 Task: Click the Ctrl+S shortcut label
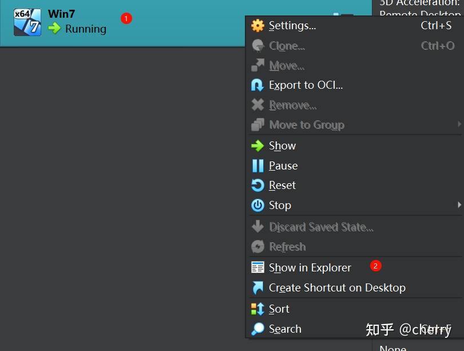pyautogui.click(x=436, y=25)
